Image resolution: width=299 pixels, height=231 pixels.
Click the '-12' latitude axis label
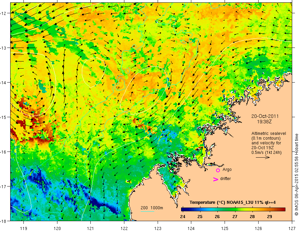[4, 13]
